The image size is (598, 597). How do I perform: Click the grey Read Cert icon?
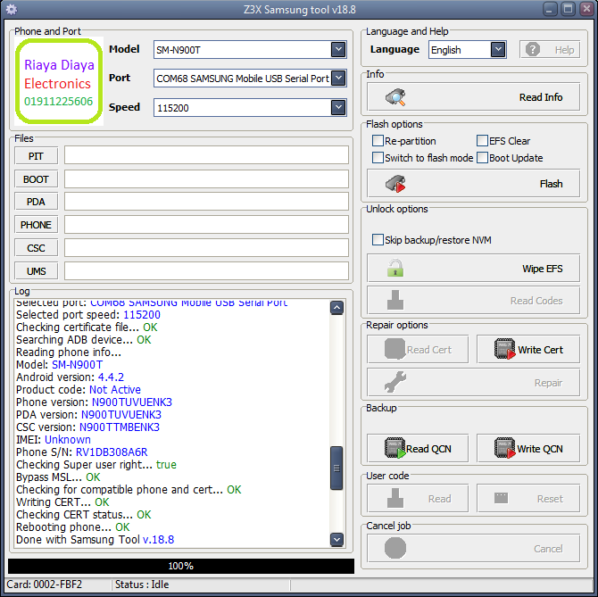point(395,349)
